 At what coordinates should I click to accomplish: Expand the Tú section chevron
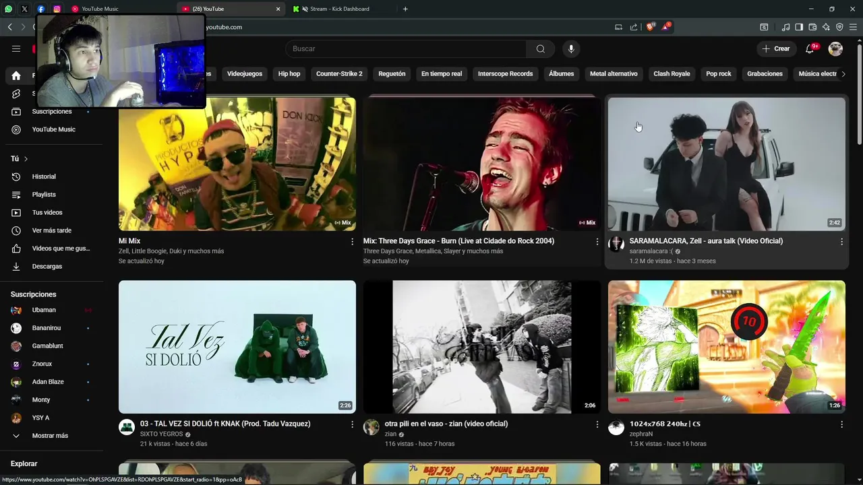26,159
